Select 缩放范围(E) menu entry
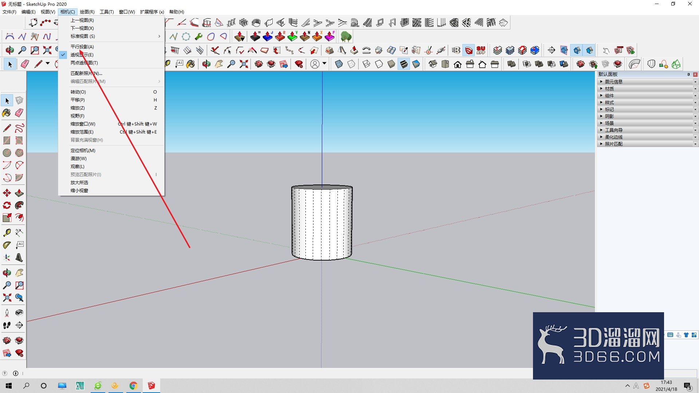Screen dimensions: 699x393 click(x=111, y=132)
